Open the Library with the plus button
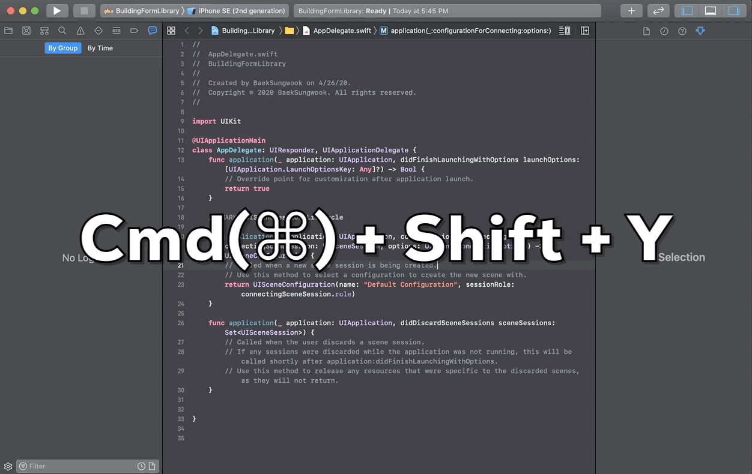 [x=631, y=10]
